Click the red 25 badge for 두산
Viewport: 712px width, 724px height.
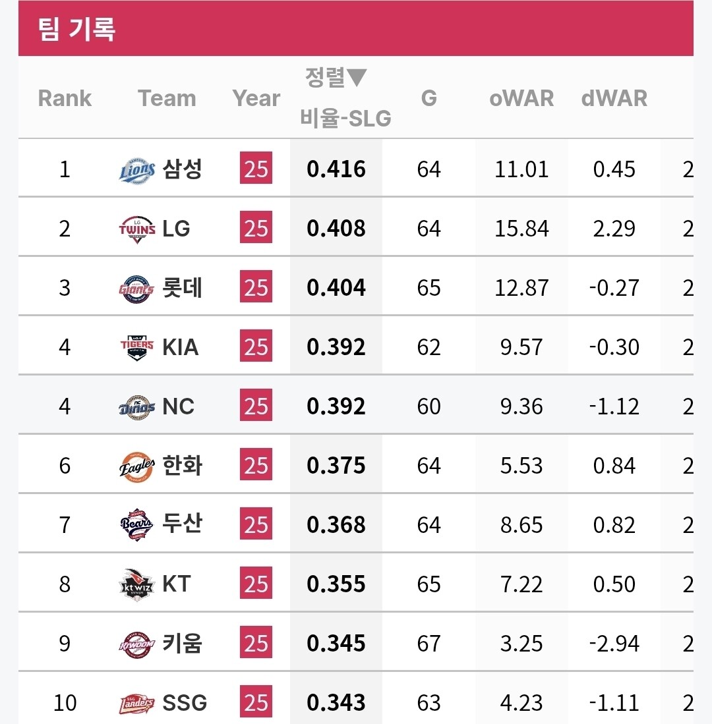click(x=256, y=525)
